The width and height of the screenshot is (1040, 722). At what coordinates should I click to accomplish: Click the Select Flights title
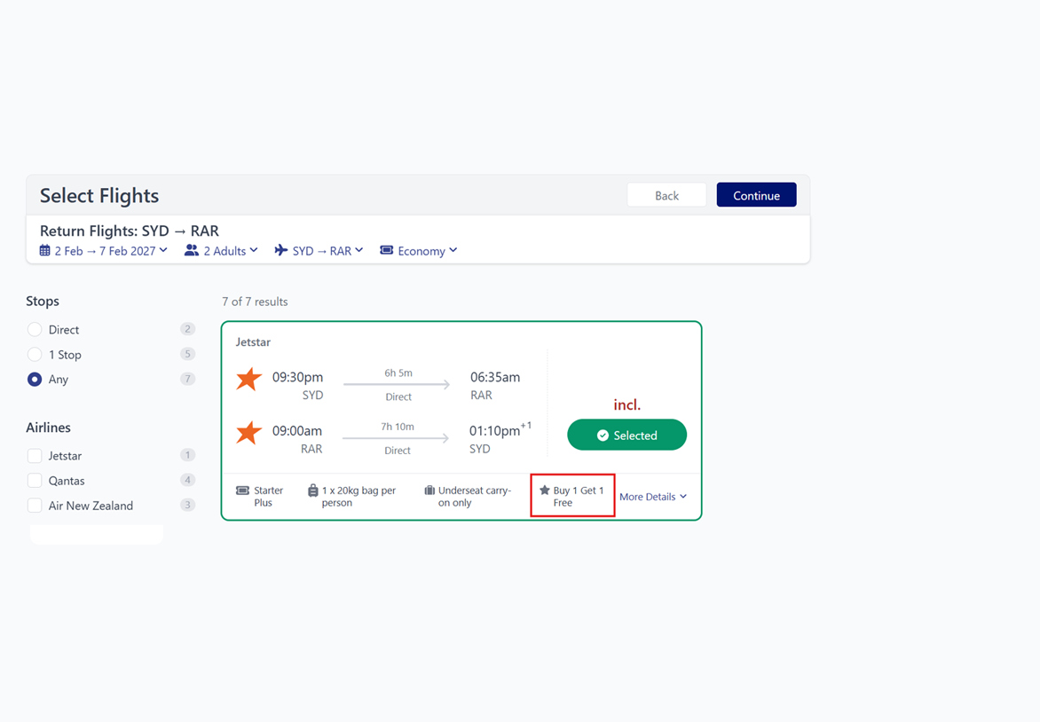pos(99,196)
